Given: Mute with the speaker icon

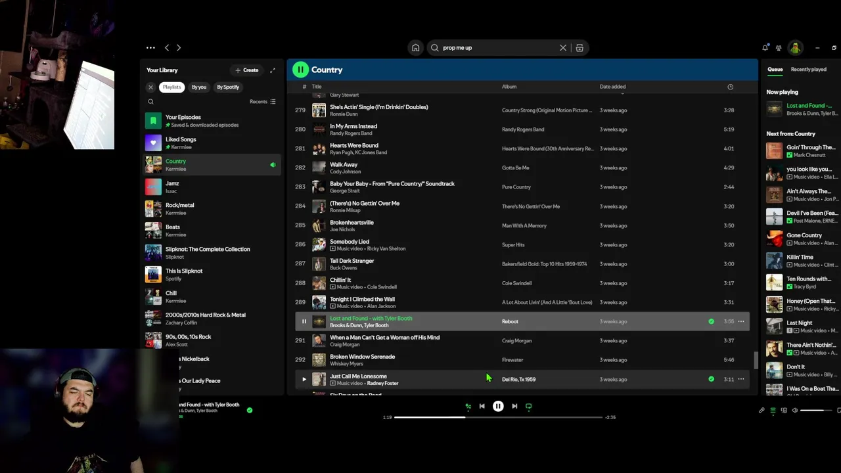Looking at the screenshot, I should point(794,411).
